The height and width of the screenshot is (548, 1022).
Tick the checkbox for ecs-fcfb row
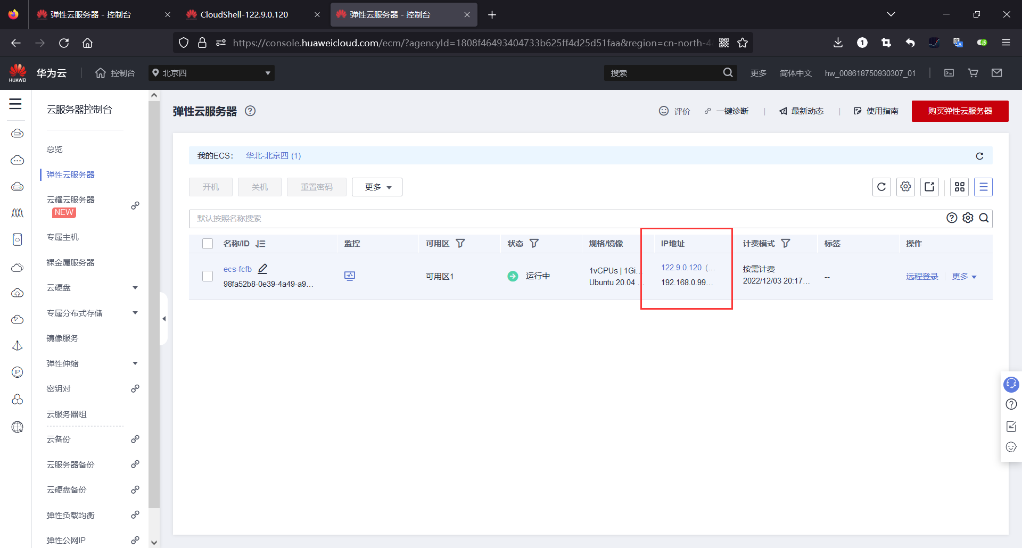tap(208, 276)
